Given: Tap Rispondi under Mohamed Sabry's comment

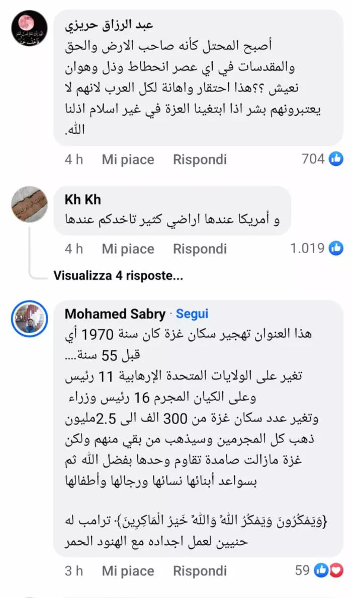Looking at the screenshot, I should (x=200, y=571).
